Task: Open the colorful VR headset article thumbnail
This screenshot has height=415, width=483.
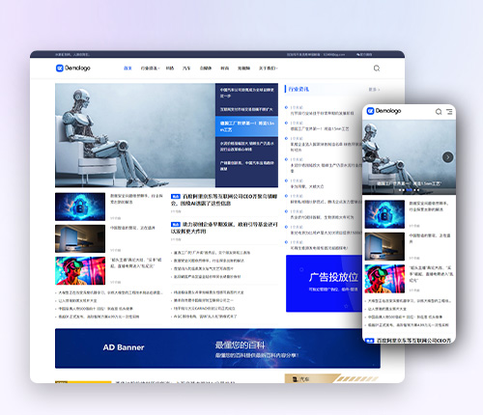Action: click(x=80, y=270)
